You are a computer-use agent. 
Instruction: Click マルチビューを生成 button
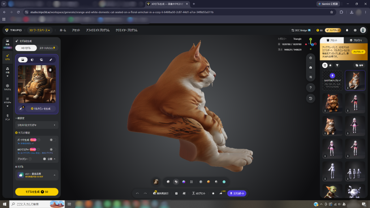40,109
